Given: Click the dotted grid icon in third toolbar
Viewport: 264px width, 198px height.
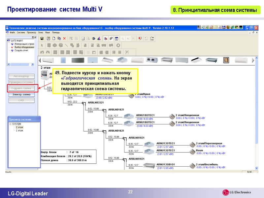Looking at the screenshot, I should coord(88,52).
